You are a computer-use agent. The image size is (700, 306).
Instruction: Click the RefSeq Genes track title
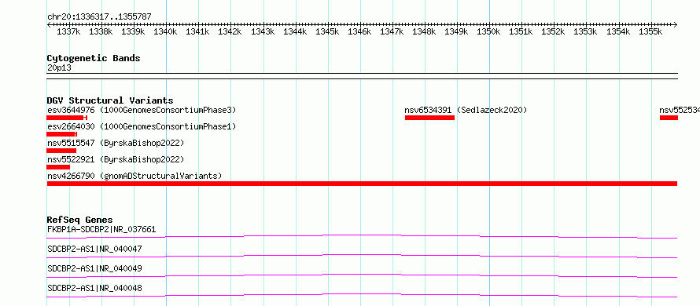pyautogui.click(x=79, y=220)
